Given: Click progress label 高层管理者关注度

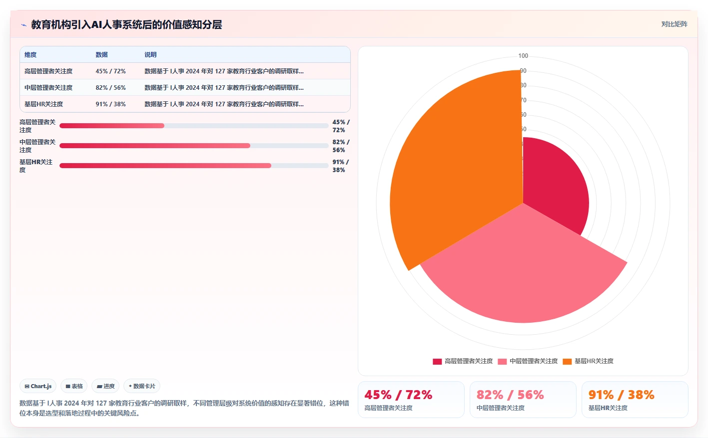Looking at the screenshot, I should point(37,126).
